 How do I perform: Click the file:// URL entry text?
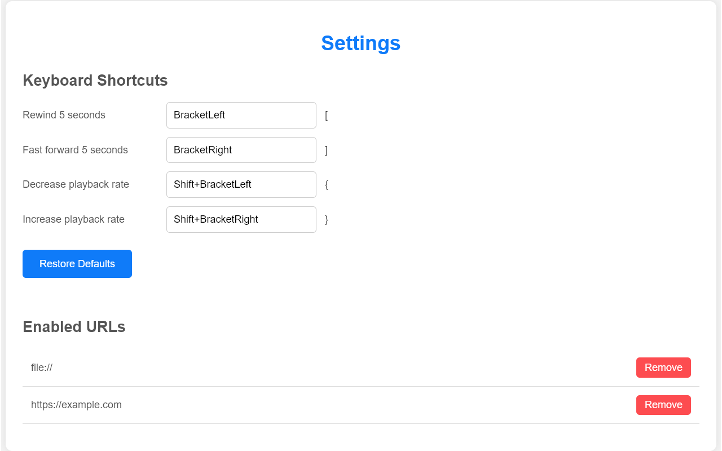tap(42, 368)
